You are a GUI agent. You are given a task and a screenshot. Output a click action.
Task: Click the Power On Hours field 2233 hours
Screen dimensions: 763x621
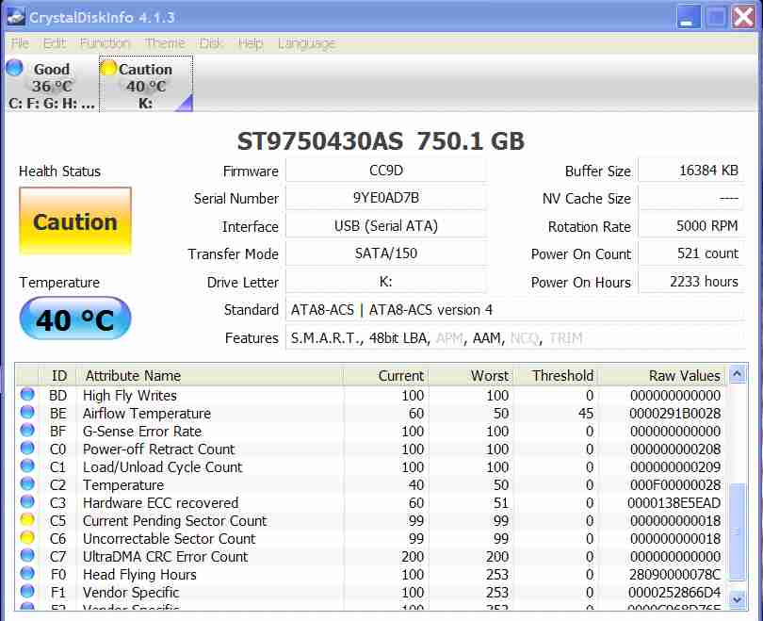[691, 282]
